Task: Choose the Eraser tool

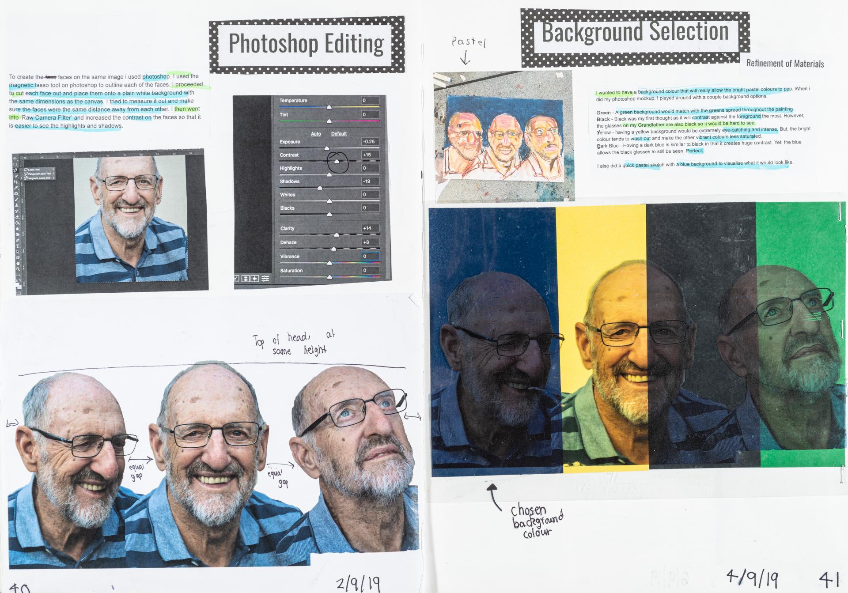Action: 17,217
